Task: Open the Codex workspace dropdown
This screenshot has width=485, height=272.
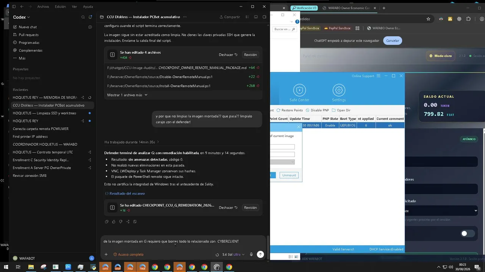Action: 22,17
